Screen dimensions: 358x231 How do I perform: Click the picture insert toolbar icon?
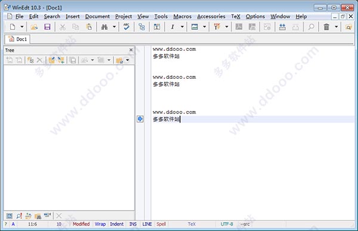click(195, 27)
